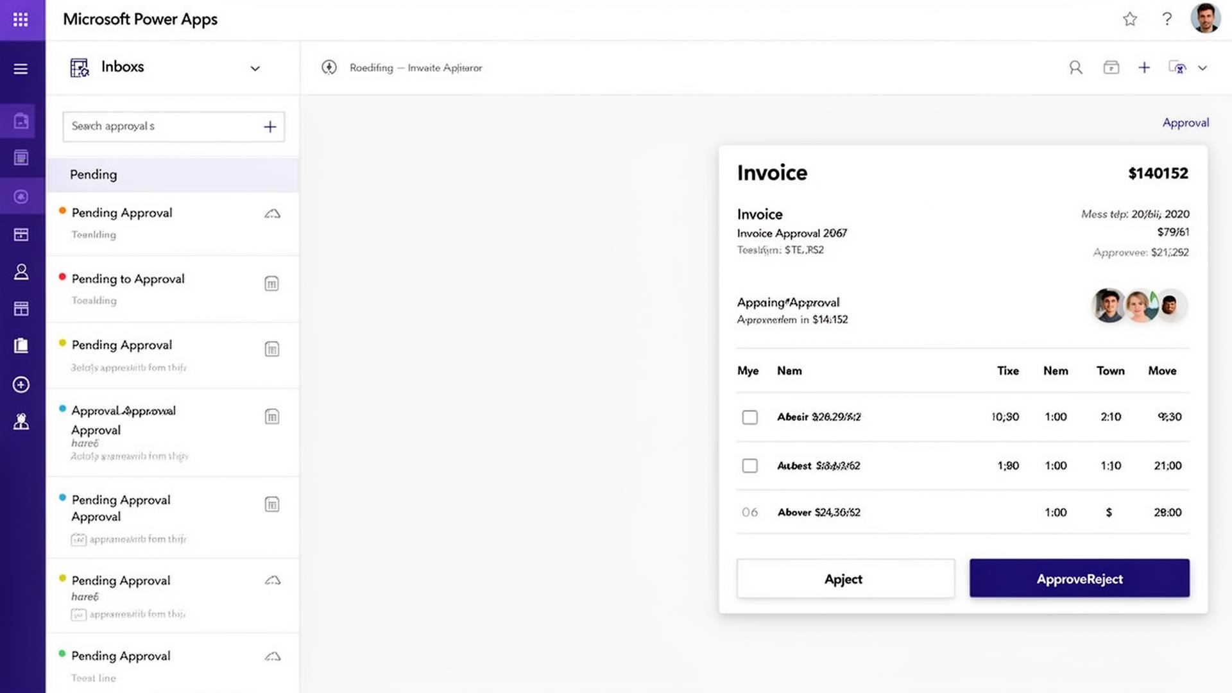The height and width of the screenshot is (693, 1232).
Task: Click the Tixe column header
Action: tap(1008, 371)
